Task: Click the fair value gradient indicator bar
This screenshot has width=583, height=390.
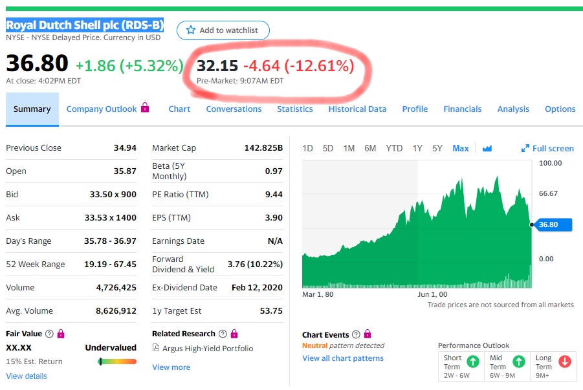Action: click(x=117, y=362)
